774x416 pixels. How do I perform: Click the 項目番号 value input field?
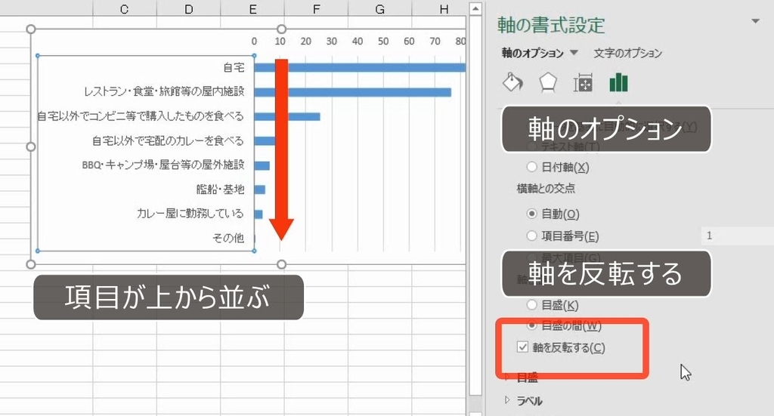tap(737, 236)
